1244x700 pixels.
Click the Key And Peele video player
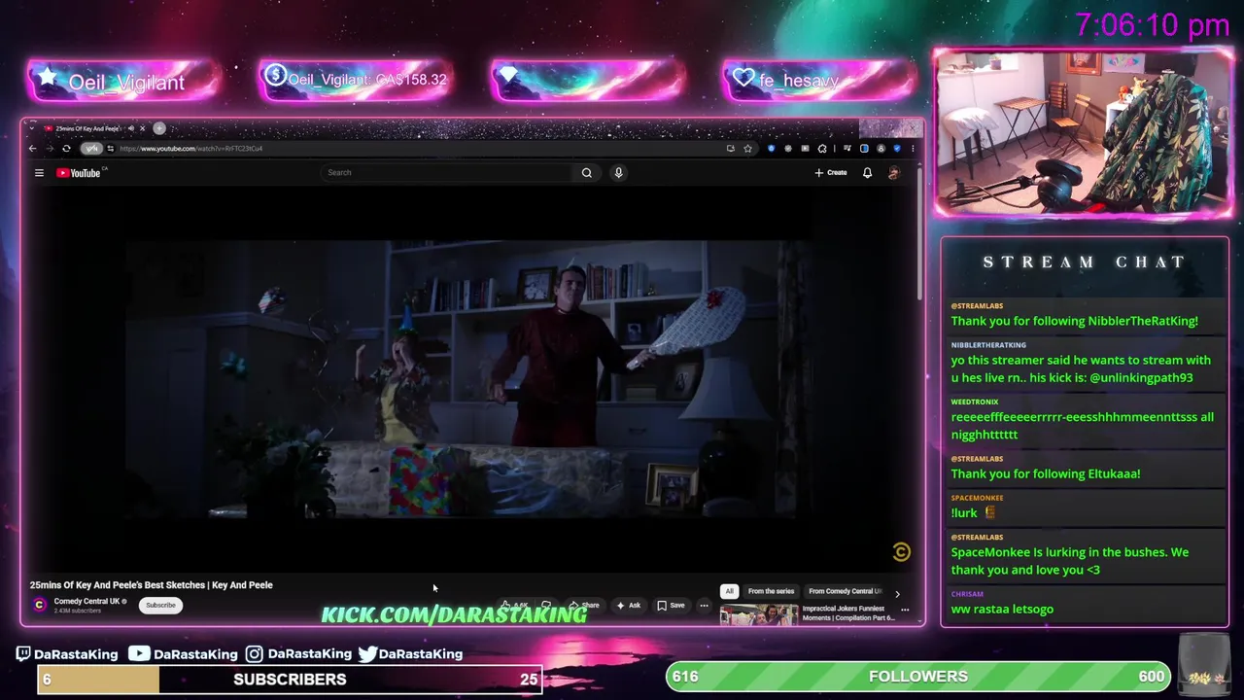tap(470, 379)
